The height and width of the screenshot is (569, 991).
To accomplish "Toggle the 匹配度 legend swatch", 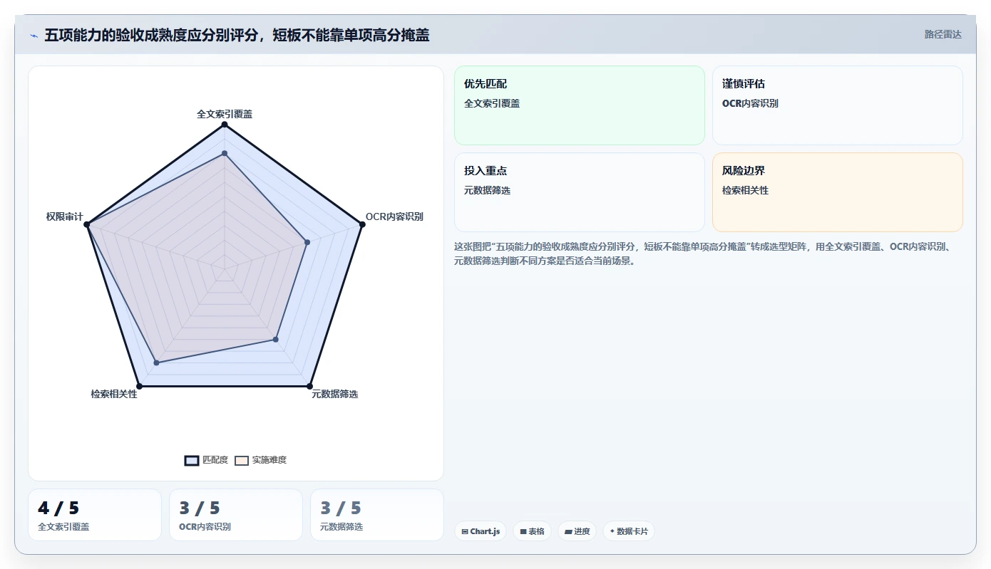I will pyautogui.click(x=192, y=460).
